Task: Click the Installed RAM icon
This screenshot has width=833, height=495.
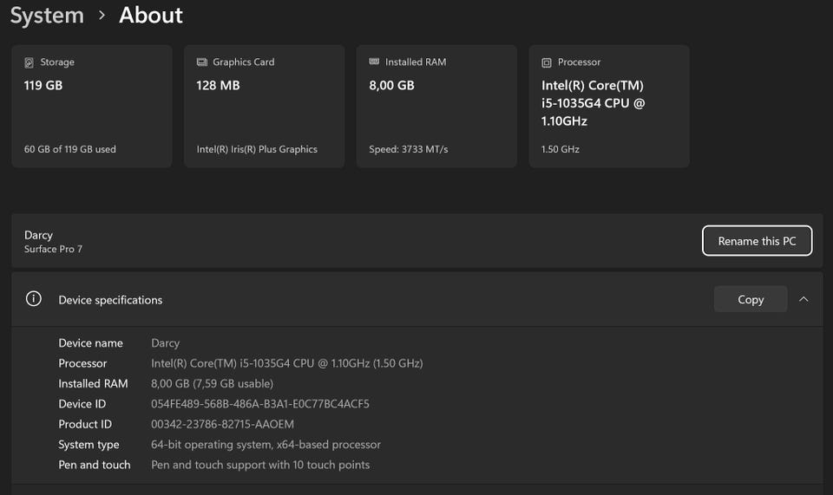Action: pyautogui.click(x=374, y=62)
